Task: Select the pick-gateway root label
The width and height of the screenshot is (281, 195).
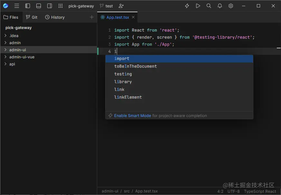Action: (x=18, y=28)
